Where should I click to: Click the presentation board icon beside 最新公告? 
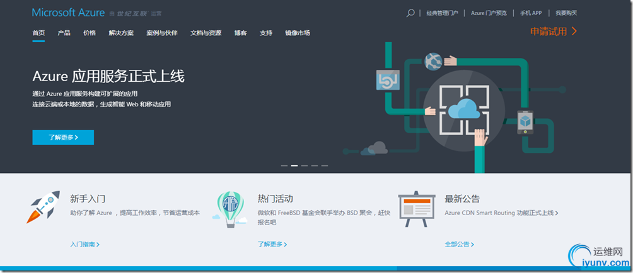point(417,210)
